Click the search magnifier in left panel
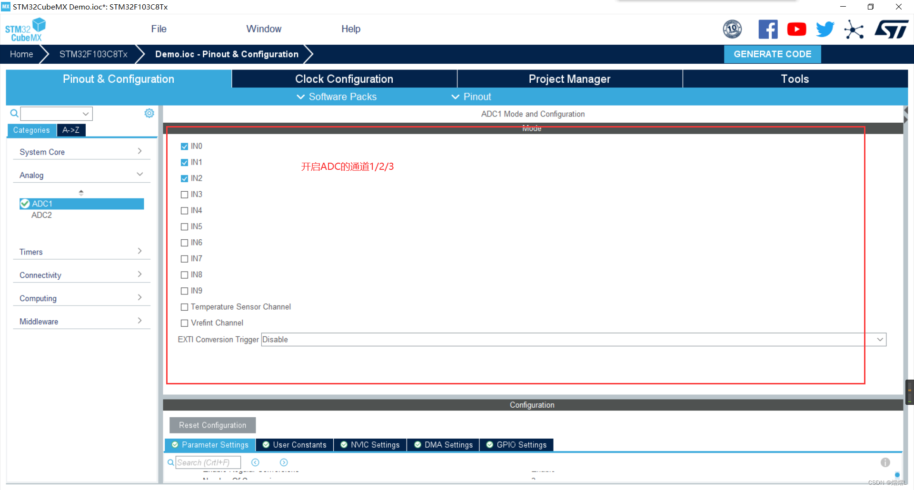The height and width of the screenshot is (490, 914). click(x=14, y=113)
